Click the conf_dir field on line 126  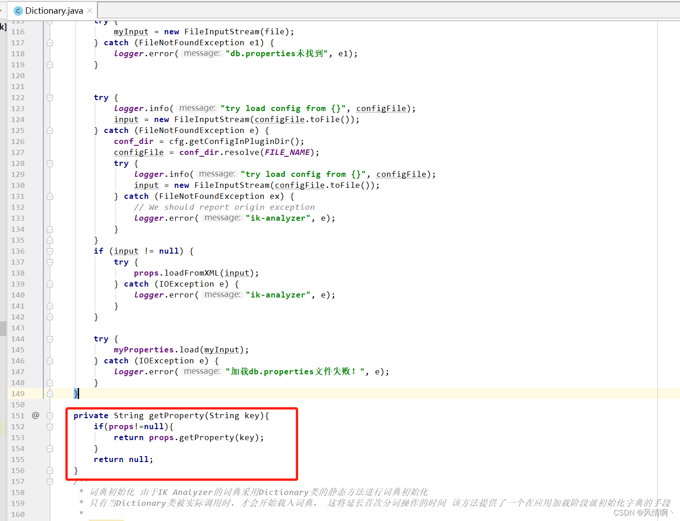(x=134, y=141)
